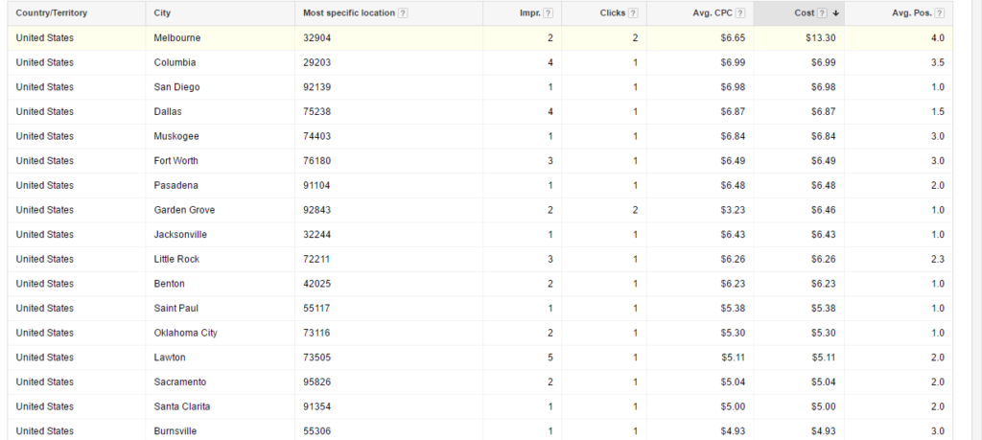Screen dimensions: 982x440
Task: Click the Oklahoma City row city cell
Action: [x=185, y=333]
